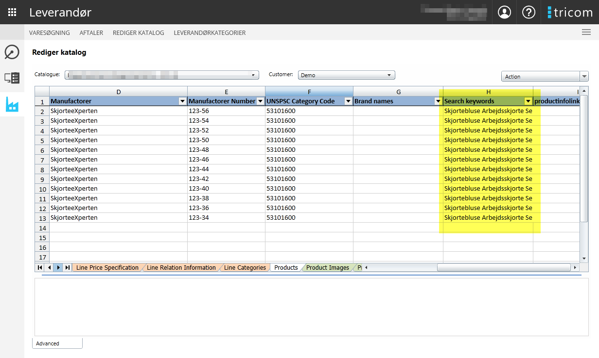Click the empty text area below spreadsheet
The height and width of the screenshot is (358, 599).
(x=311, y=307)
